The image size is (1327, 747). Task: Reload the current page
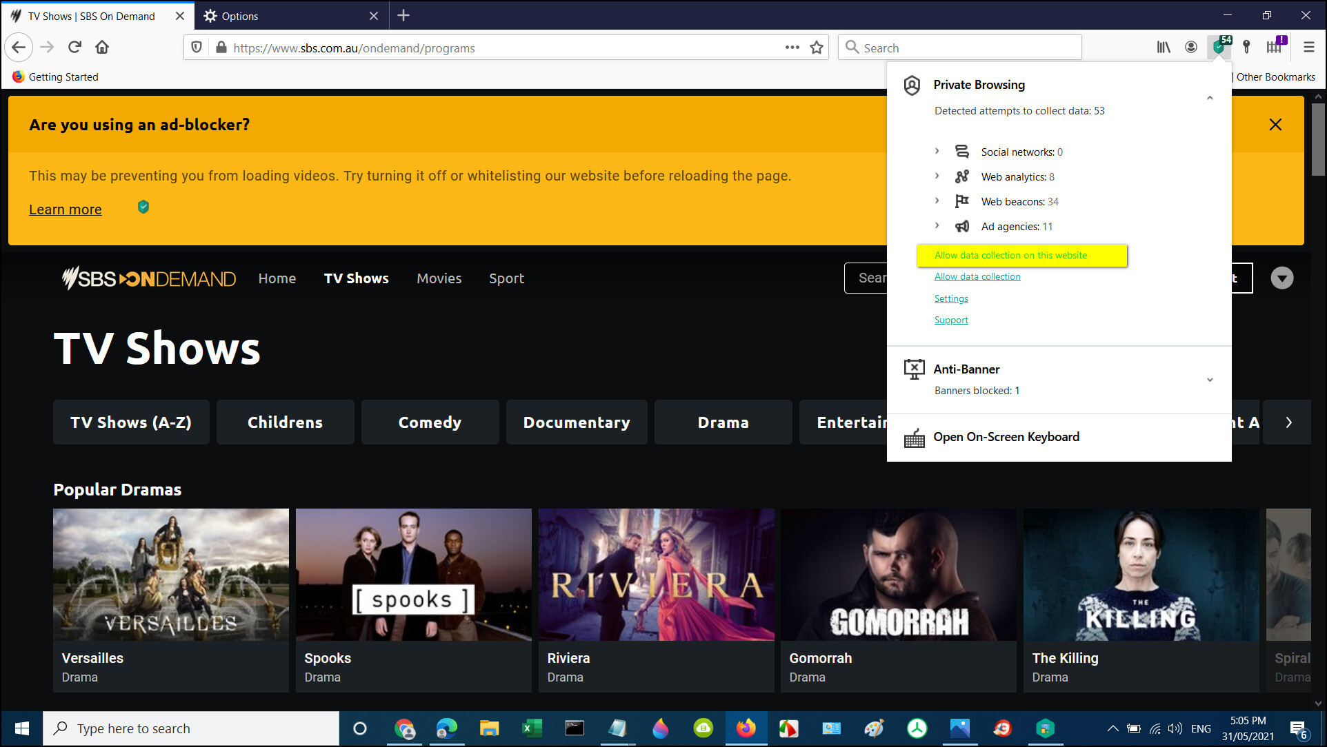[x=74, y=47]
